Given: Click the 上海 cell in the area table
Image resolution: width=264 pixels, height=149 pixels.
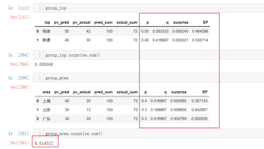Looking at the screenshot, I should [x=47, y=101].
